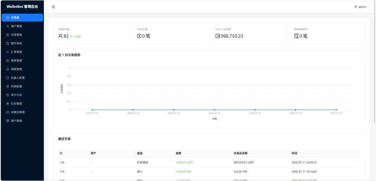The image size is (376, 181).
Task: Click the transaction icon beside 0 笔 今日交易
Action: (x=139, y=36)
